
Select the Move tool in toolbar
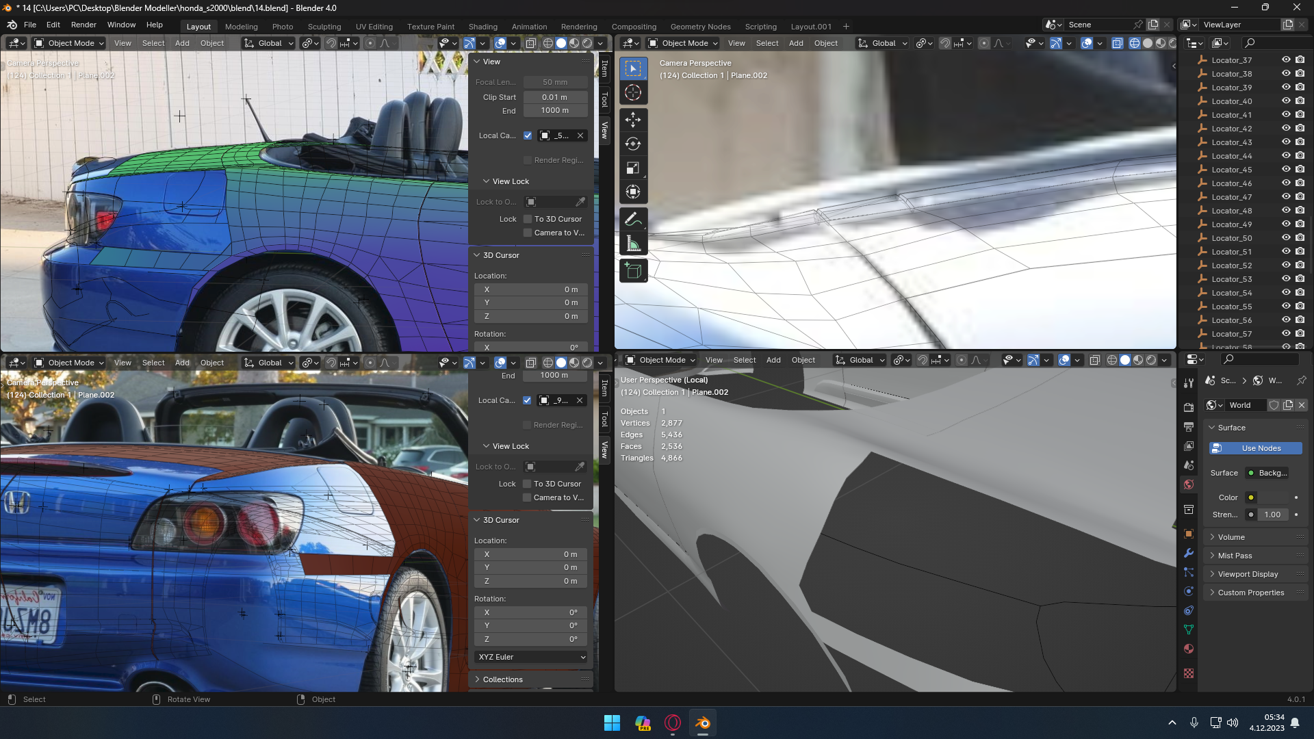click(x=633, y=120)
